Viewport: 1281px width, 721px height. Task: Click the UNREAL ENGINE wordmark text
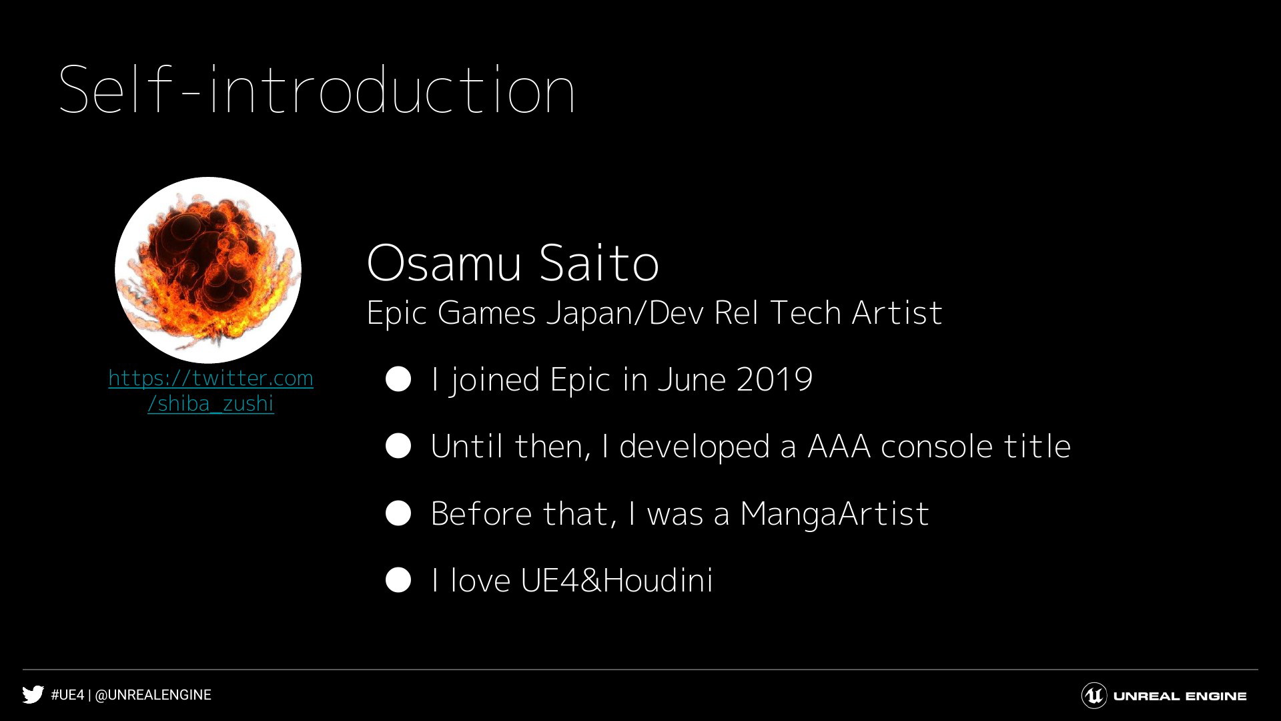point(1180,696)
